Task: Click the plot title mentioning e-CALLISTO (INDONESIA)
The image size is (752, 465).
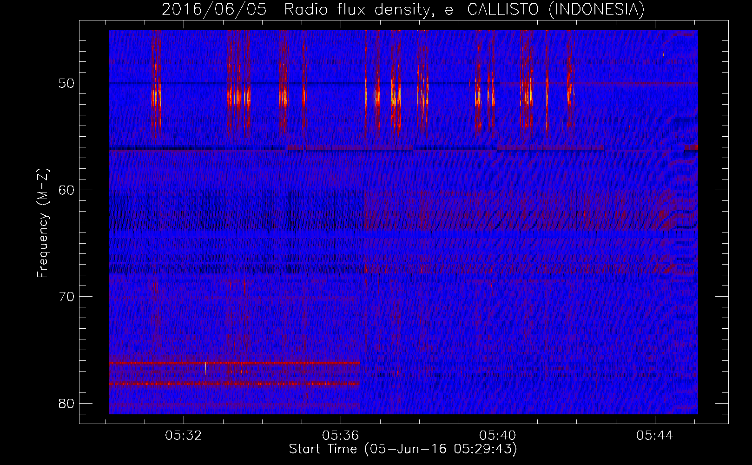Action: (403, 9)
